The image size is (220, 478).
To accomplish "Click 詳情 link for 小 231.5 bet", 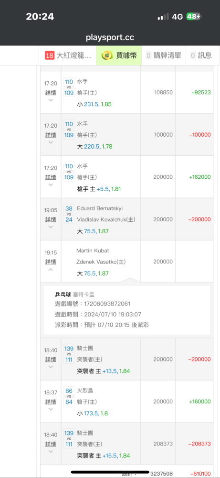I will [x=51, y=92].
